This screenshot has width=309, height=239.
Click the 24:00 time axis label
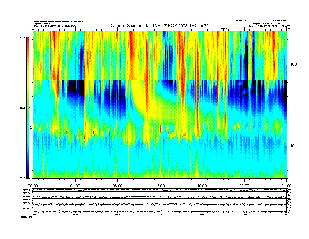tap(286, 186)
